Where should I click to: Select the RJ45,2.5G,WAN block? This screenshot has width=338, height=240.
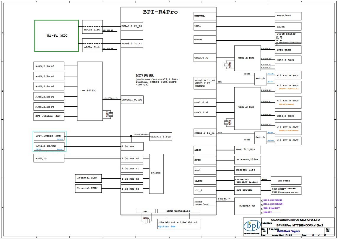(49, 146)
